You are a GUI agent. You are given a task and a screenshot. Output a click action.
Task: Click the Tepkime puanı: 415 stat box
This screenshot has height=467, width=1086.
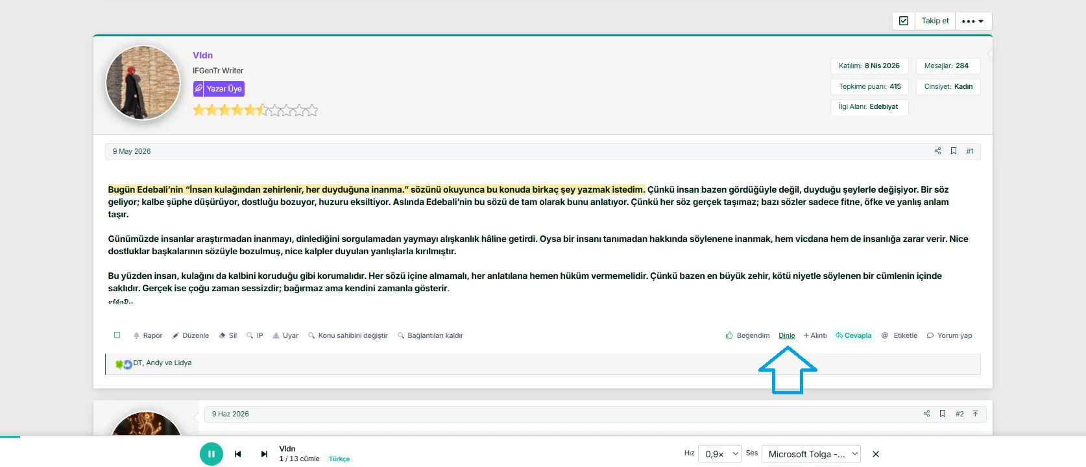869,86
